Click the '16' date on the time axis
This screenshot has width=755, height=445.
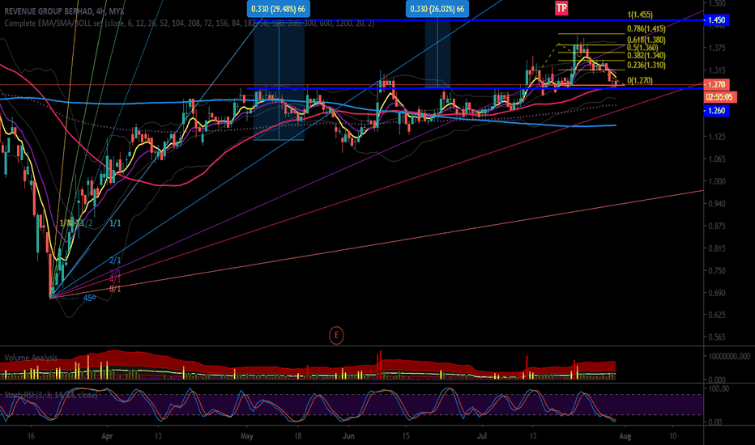click(31, 436)
